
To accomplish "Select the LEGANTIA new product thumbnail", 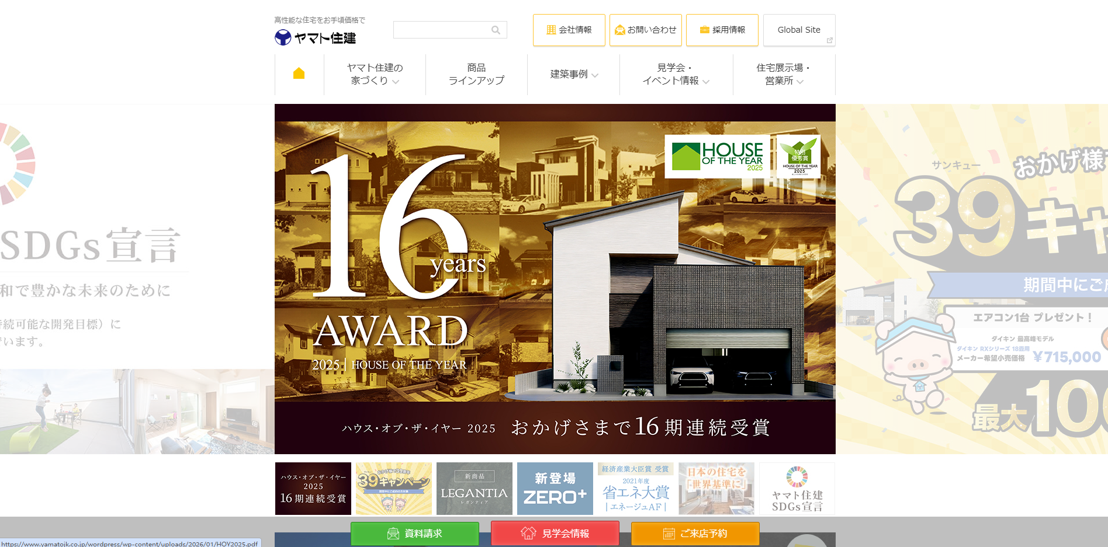I will (x=475, y=489).
